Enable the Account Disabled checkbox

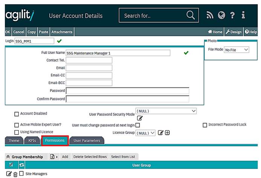[17, 114]
